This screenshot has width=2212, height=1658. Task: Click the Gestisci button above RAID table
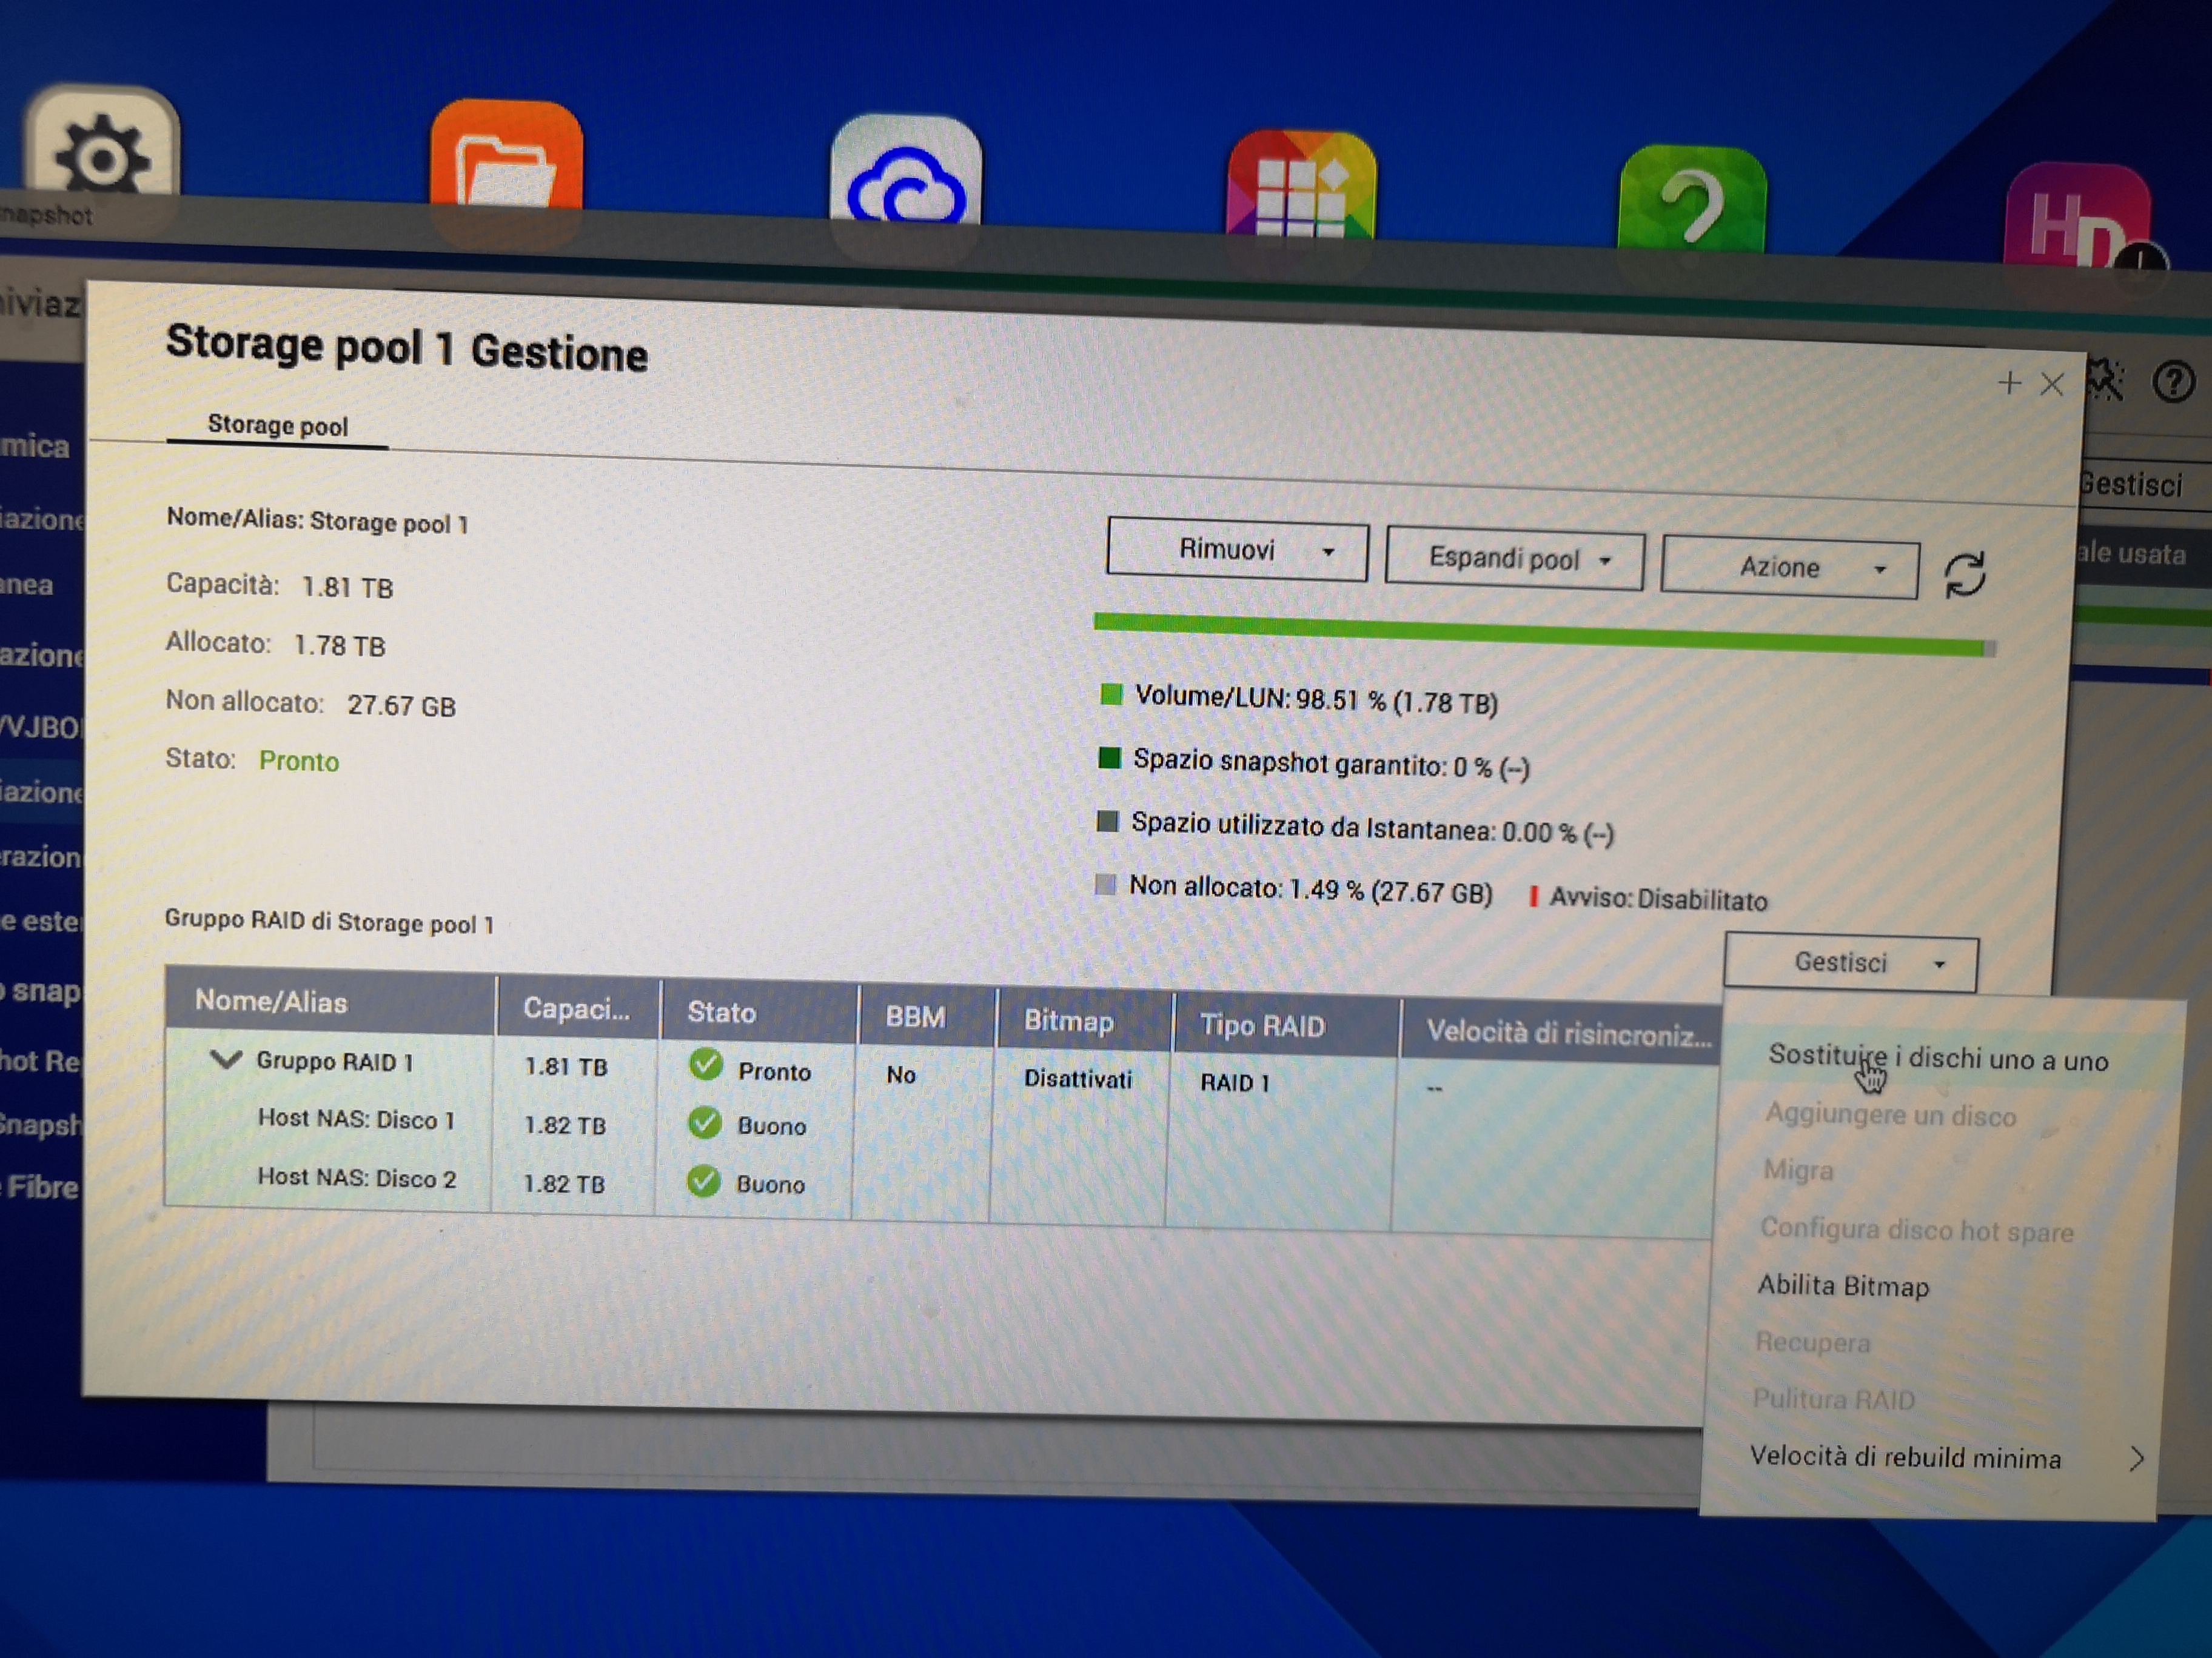[x=1850, y=962]
